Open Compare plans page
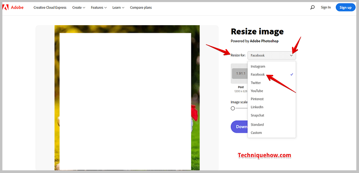The height and width of the screenshot is (173, 359). click(141, 8)
